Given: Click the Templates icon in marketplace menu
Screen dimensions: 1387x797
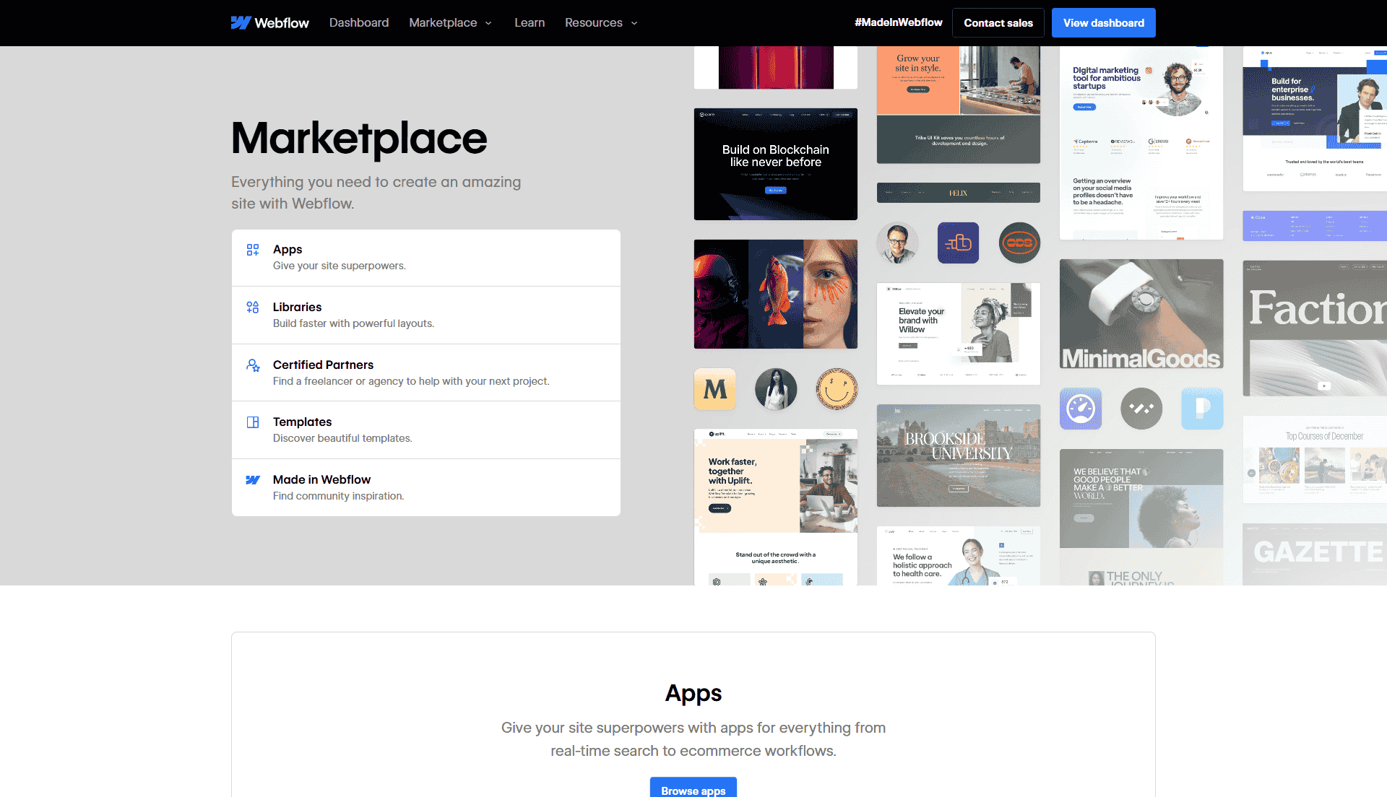Looking at the screenshot, I should point(252,422).
